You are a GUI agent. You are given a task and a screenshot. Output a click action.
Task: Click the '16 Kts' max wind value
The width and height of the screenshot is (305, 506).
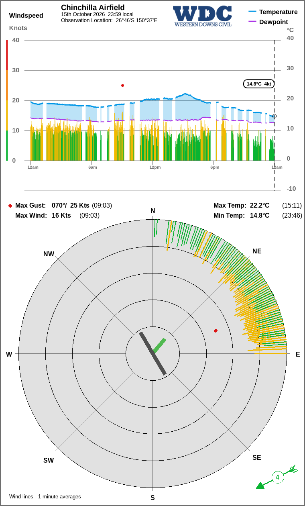(61, 216)
